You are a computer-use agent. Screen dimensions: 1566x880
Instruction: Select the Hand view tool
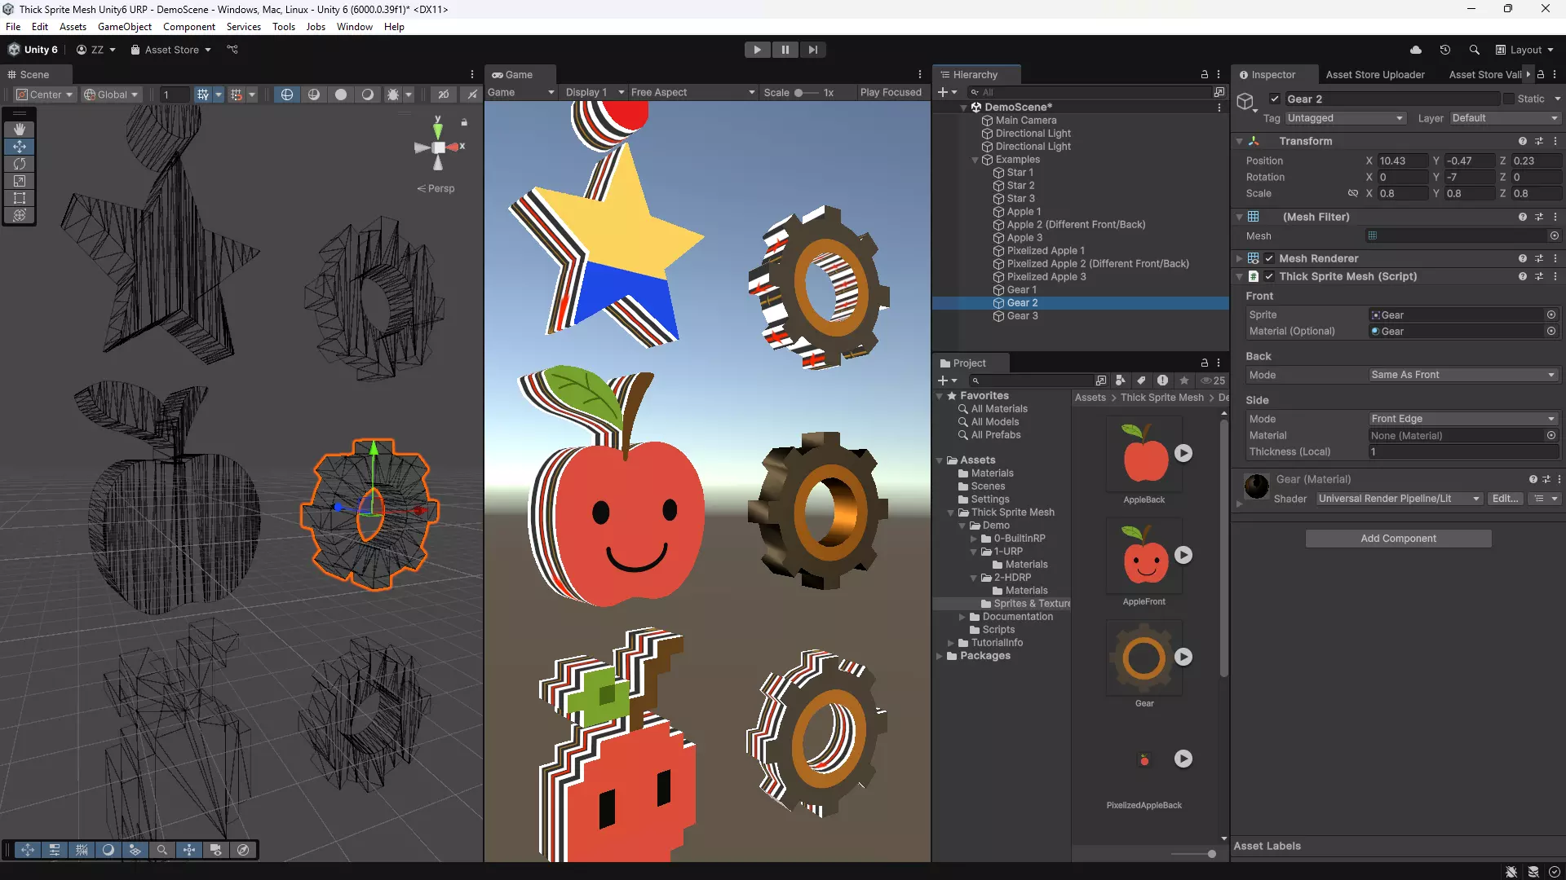(x=20, y=129)
